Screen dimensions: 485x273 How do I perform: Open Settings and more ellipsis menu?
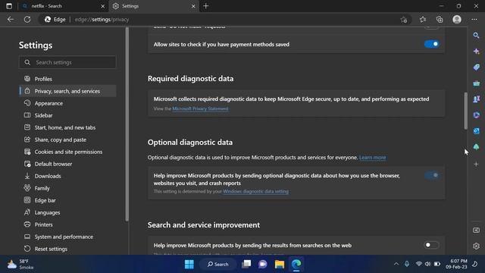tap(474, 20)
